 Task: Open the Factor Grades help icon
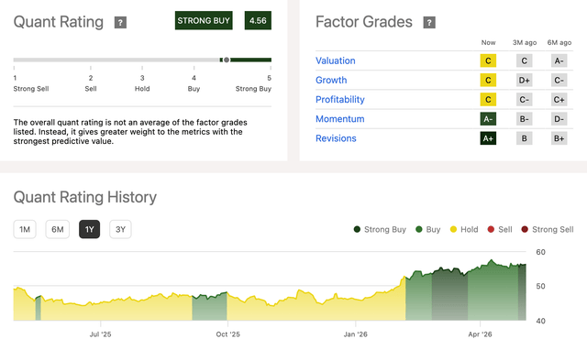click(429, 22)
